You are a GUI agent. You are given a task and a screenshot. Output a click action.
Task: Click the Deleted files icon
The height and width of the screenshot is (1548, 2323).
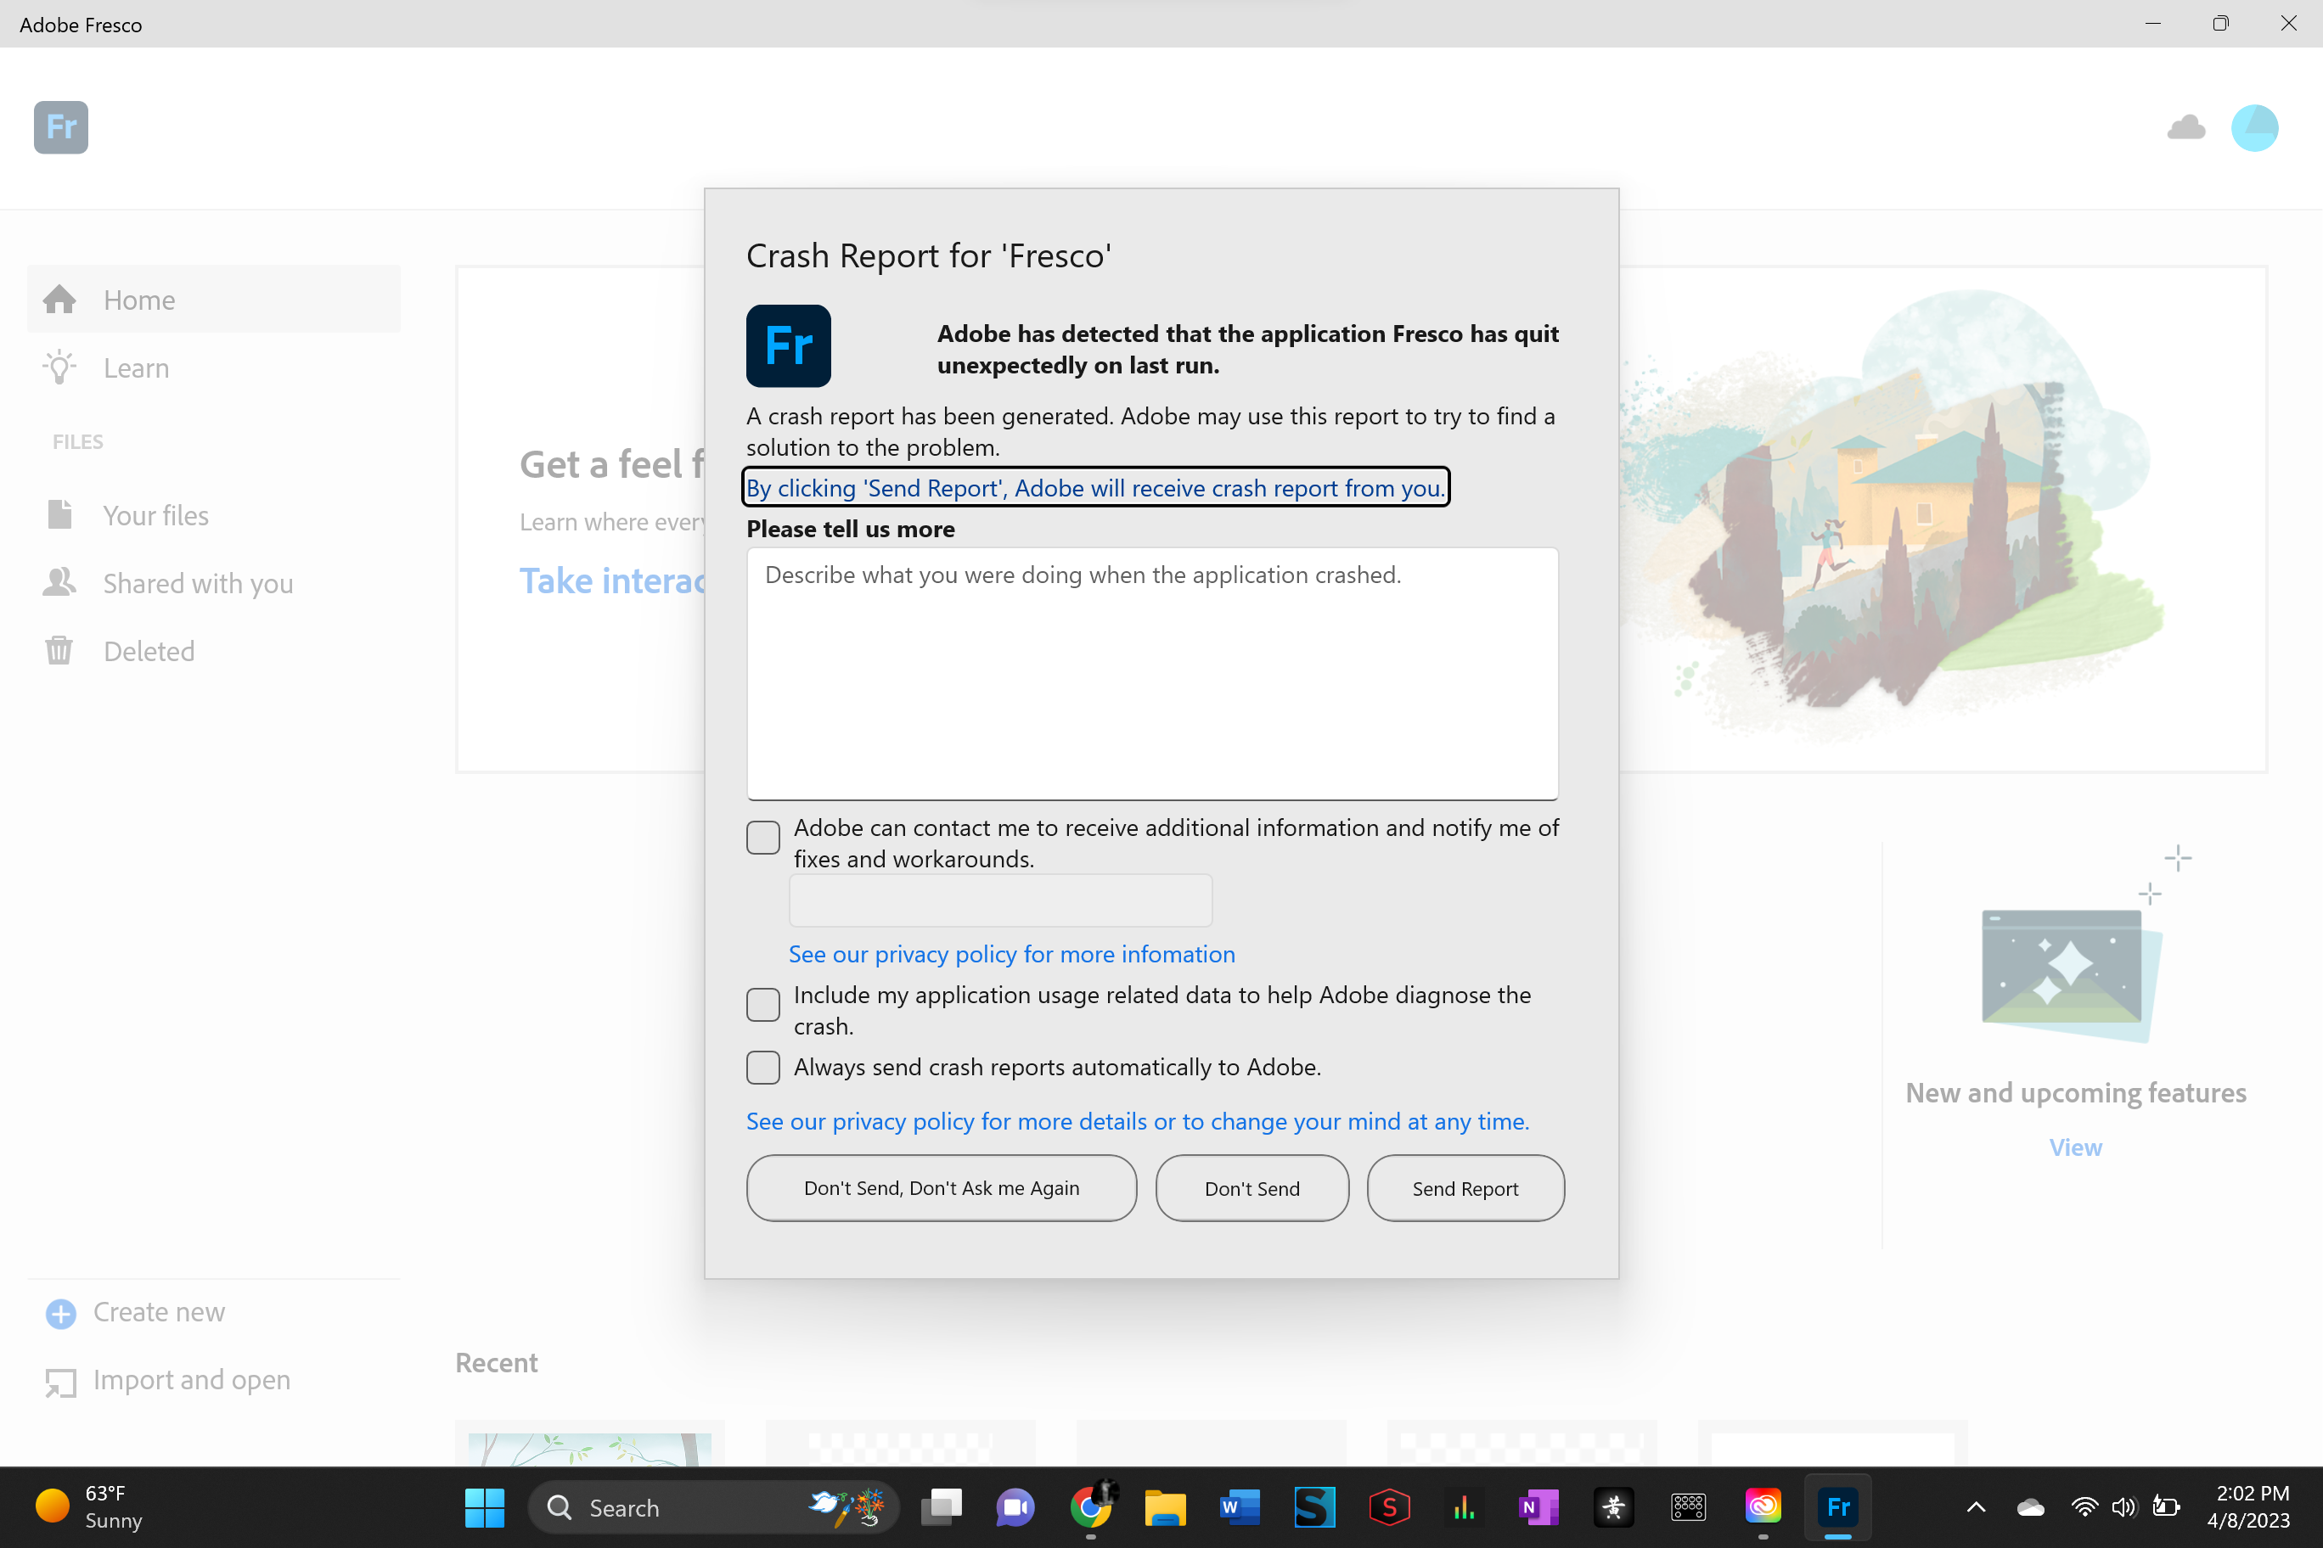click(59, 649)
